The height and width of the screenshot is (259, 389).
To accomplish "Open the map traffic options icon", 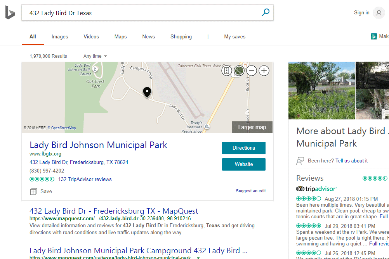I will [227, 71].
